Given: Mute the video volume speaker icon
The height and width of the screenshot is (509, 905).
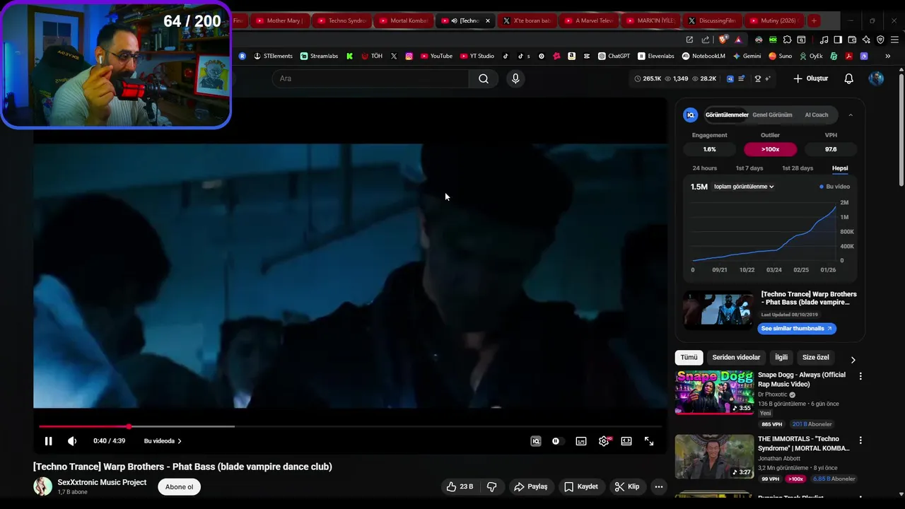Looking at the screenshot, I should [x=72, y=441].
